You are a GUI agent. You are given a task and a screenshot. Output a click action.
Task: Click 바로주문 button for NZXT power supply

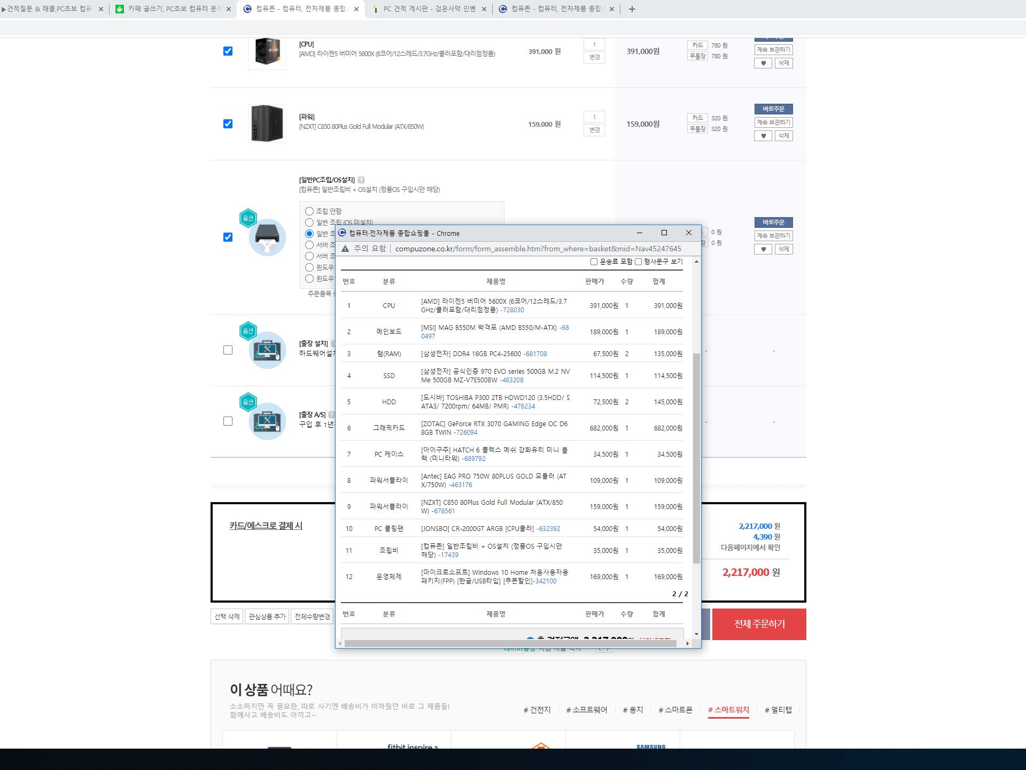773,109
